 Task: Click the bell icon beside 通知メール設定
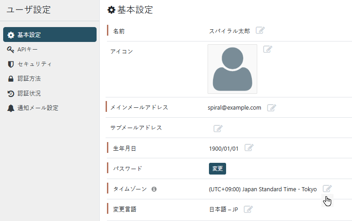11,108
